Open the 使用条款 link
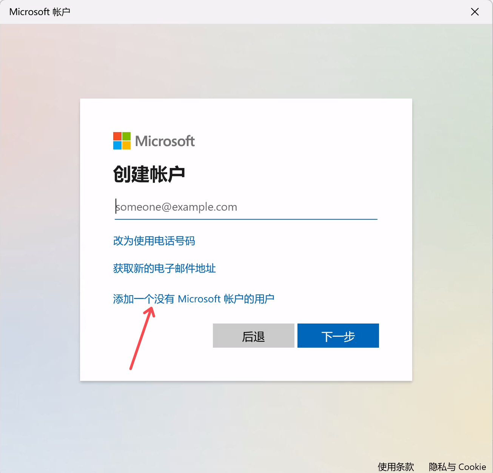Screen dimensions: 493x473 click(396, 467)
